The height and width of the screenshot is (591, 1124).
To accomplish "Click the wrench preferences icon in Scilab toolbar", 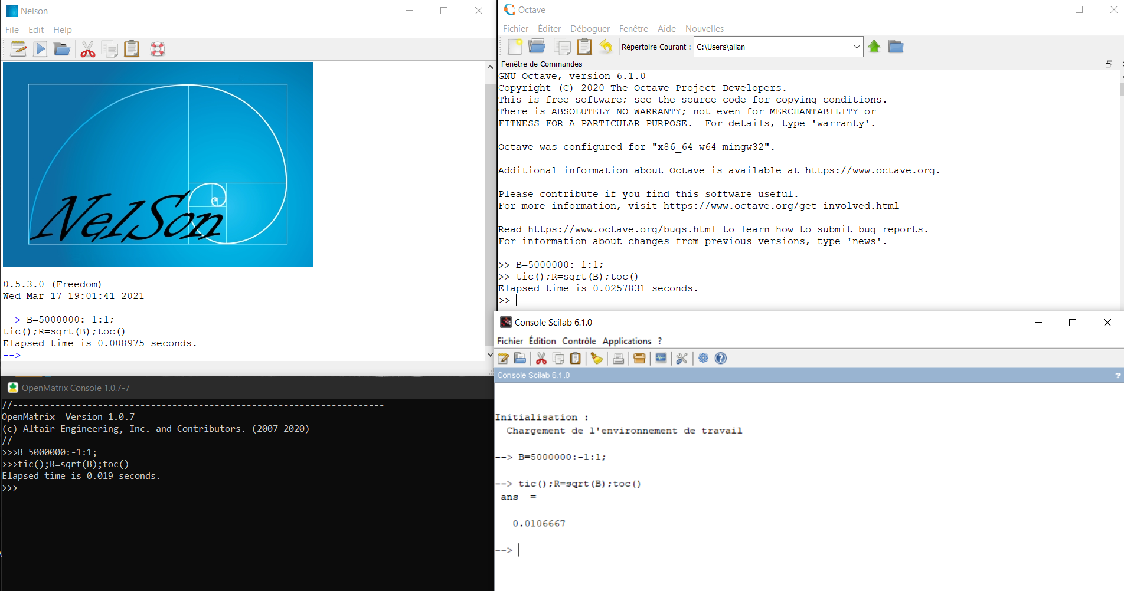I will coord(682,358).
